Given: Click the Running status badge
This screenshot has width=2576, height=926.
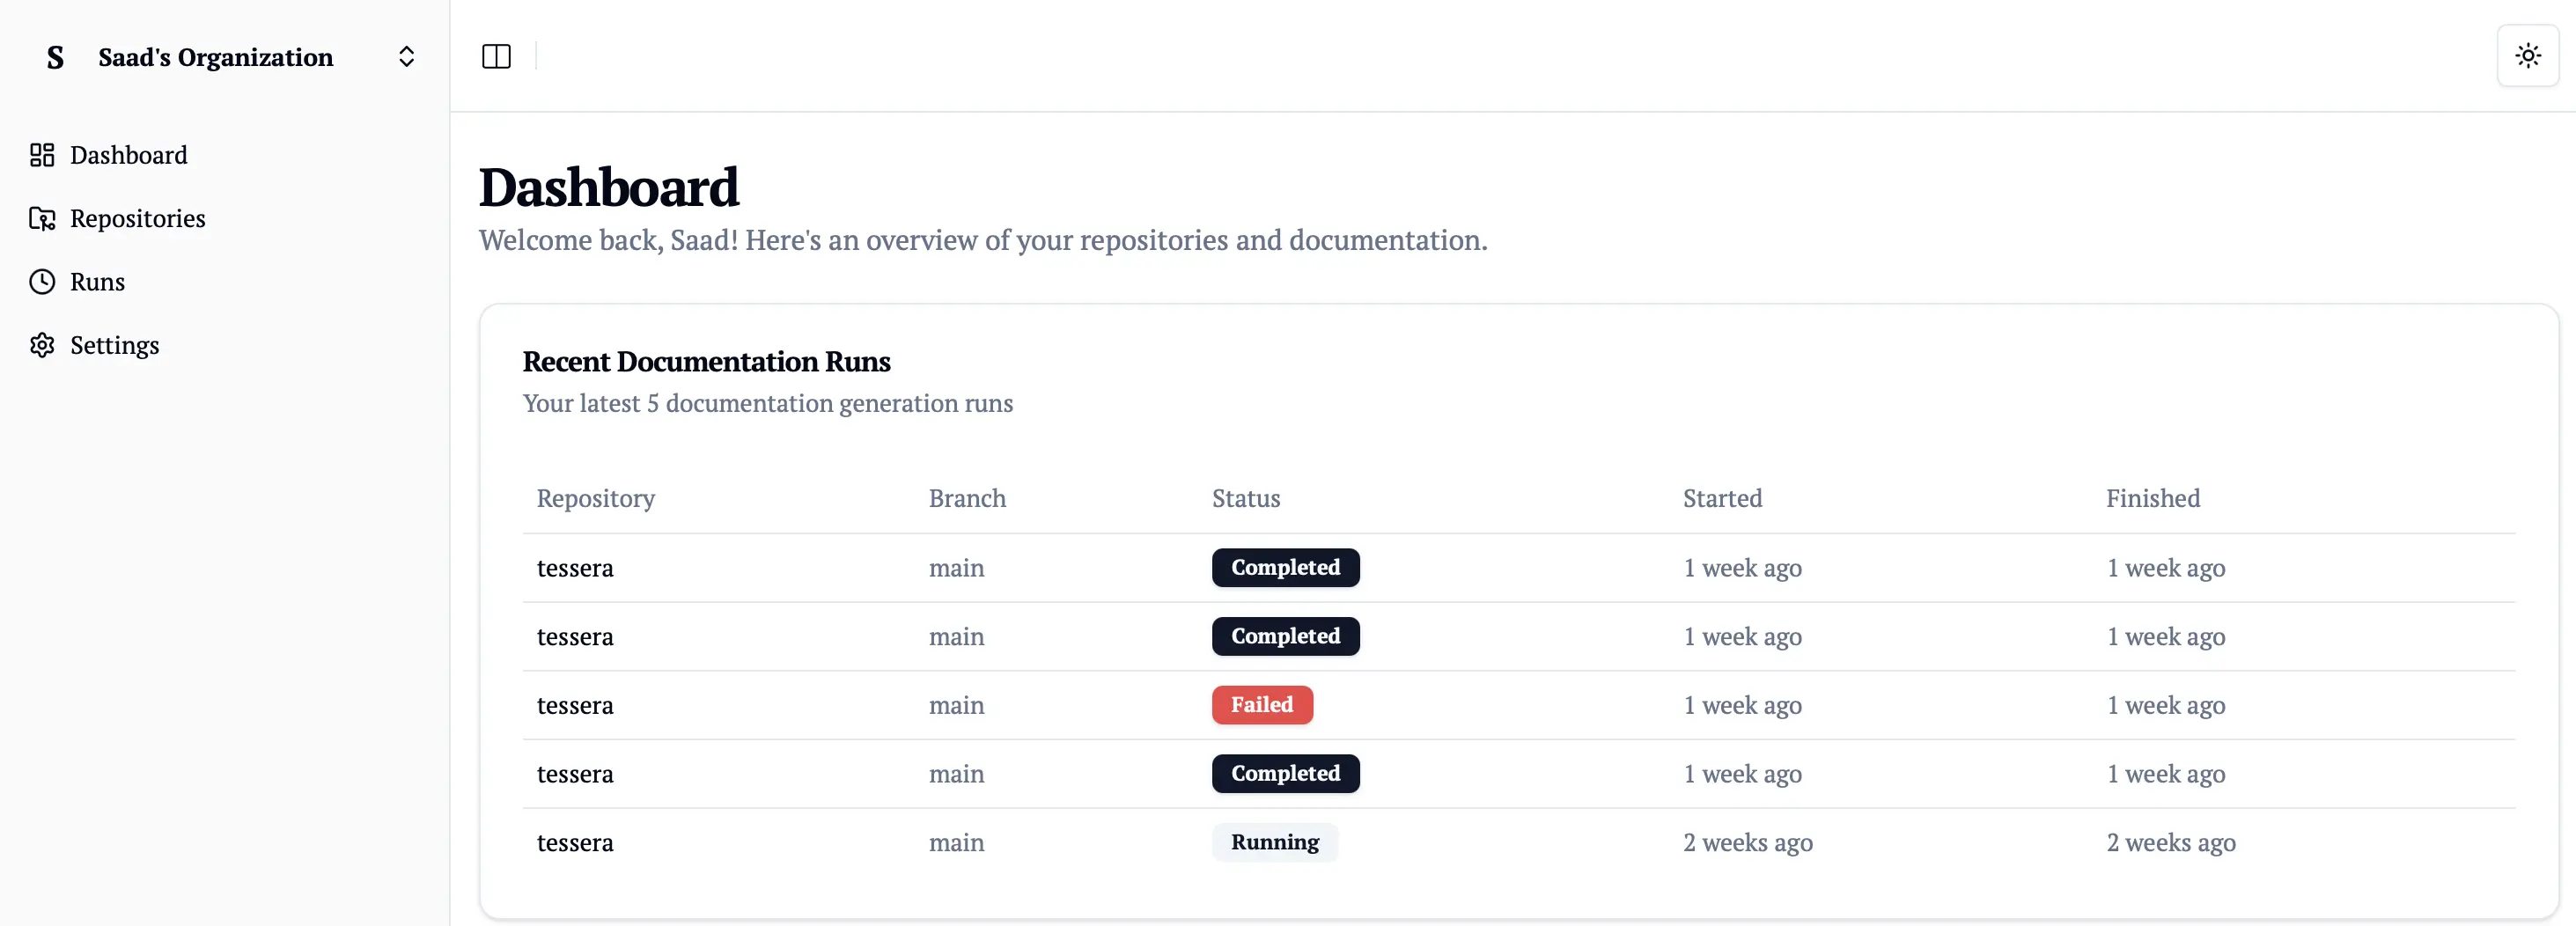Looking at the screenshot, I should point(1274,842).
